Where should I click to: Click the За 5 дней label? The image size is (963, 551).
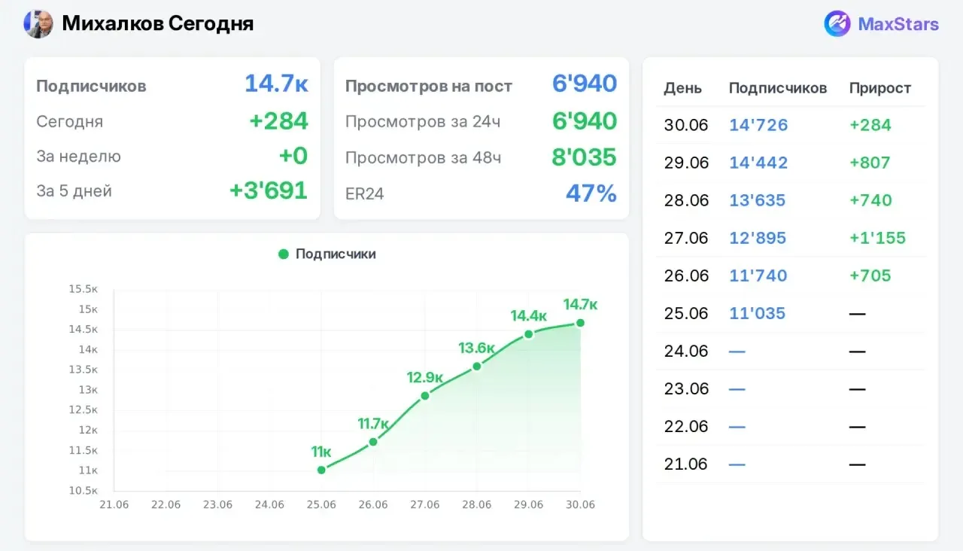[x=74, y=191]
